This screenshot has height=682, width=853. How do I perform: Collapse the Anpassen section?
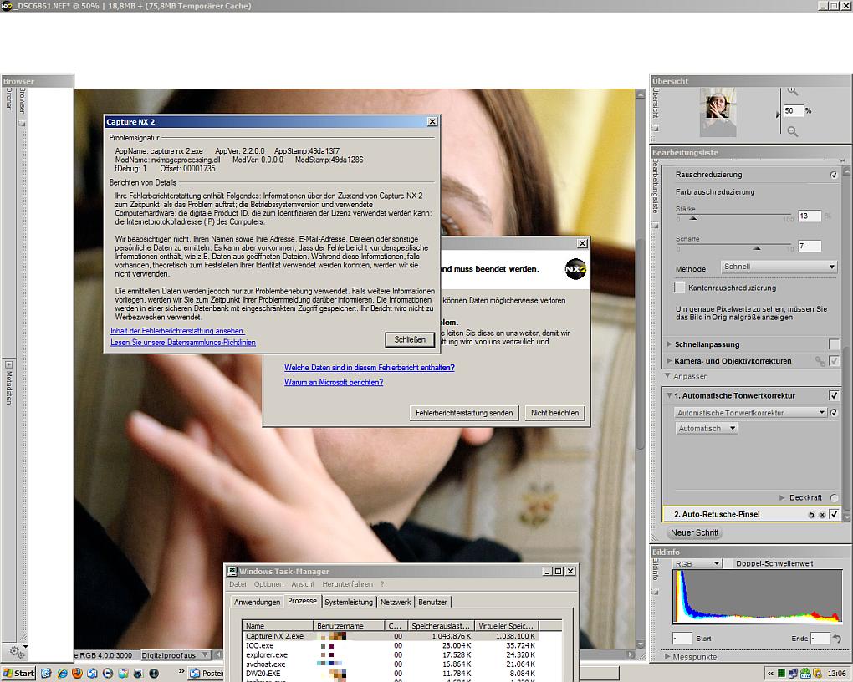(667, 376)
